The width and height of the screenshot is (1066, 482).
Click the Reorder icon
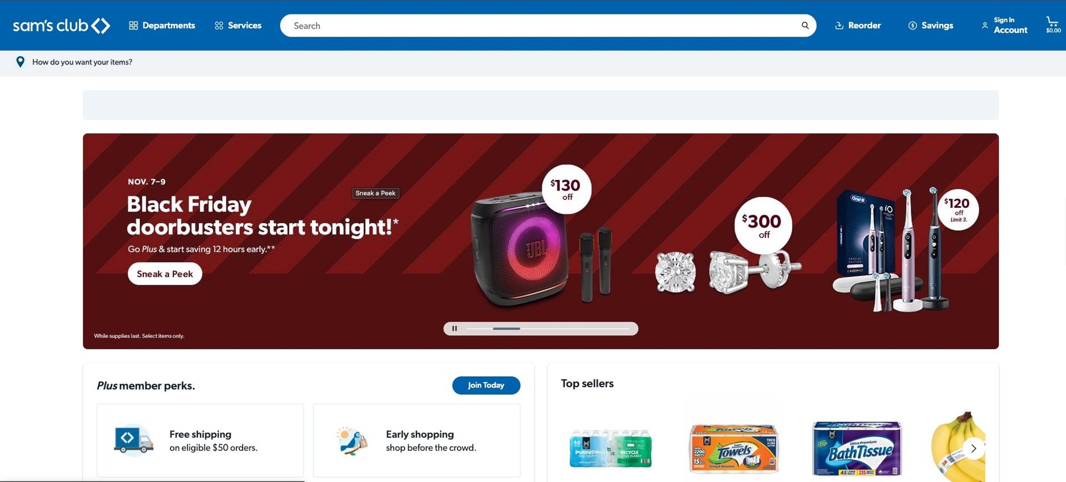pyautogui.click(x=839, y=26)
